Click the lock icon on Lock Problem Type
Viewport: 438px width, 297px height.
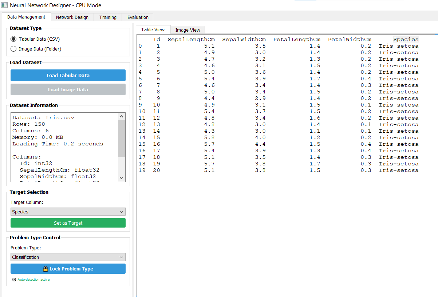(45, 269)
